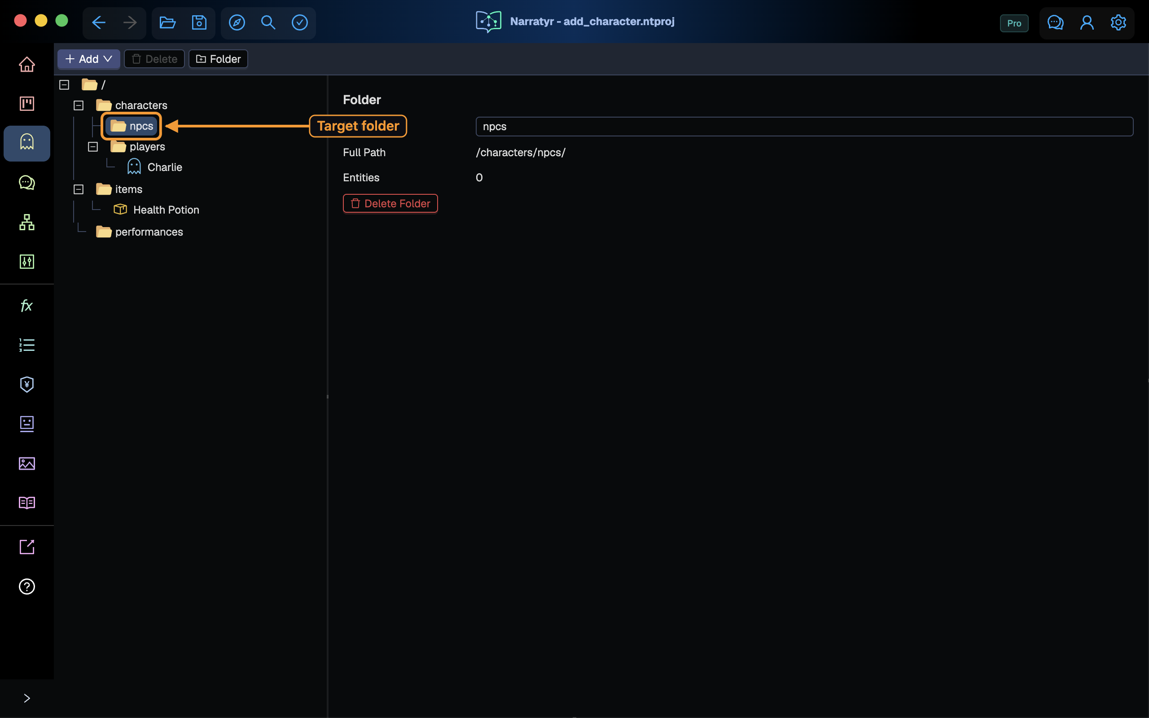This screenshot has width=1149, height=718.
Task: Click the /characters/npcs/ full path text
Action: pos(520,153)
